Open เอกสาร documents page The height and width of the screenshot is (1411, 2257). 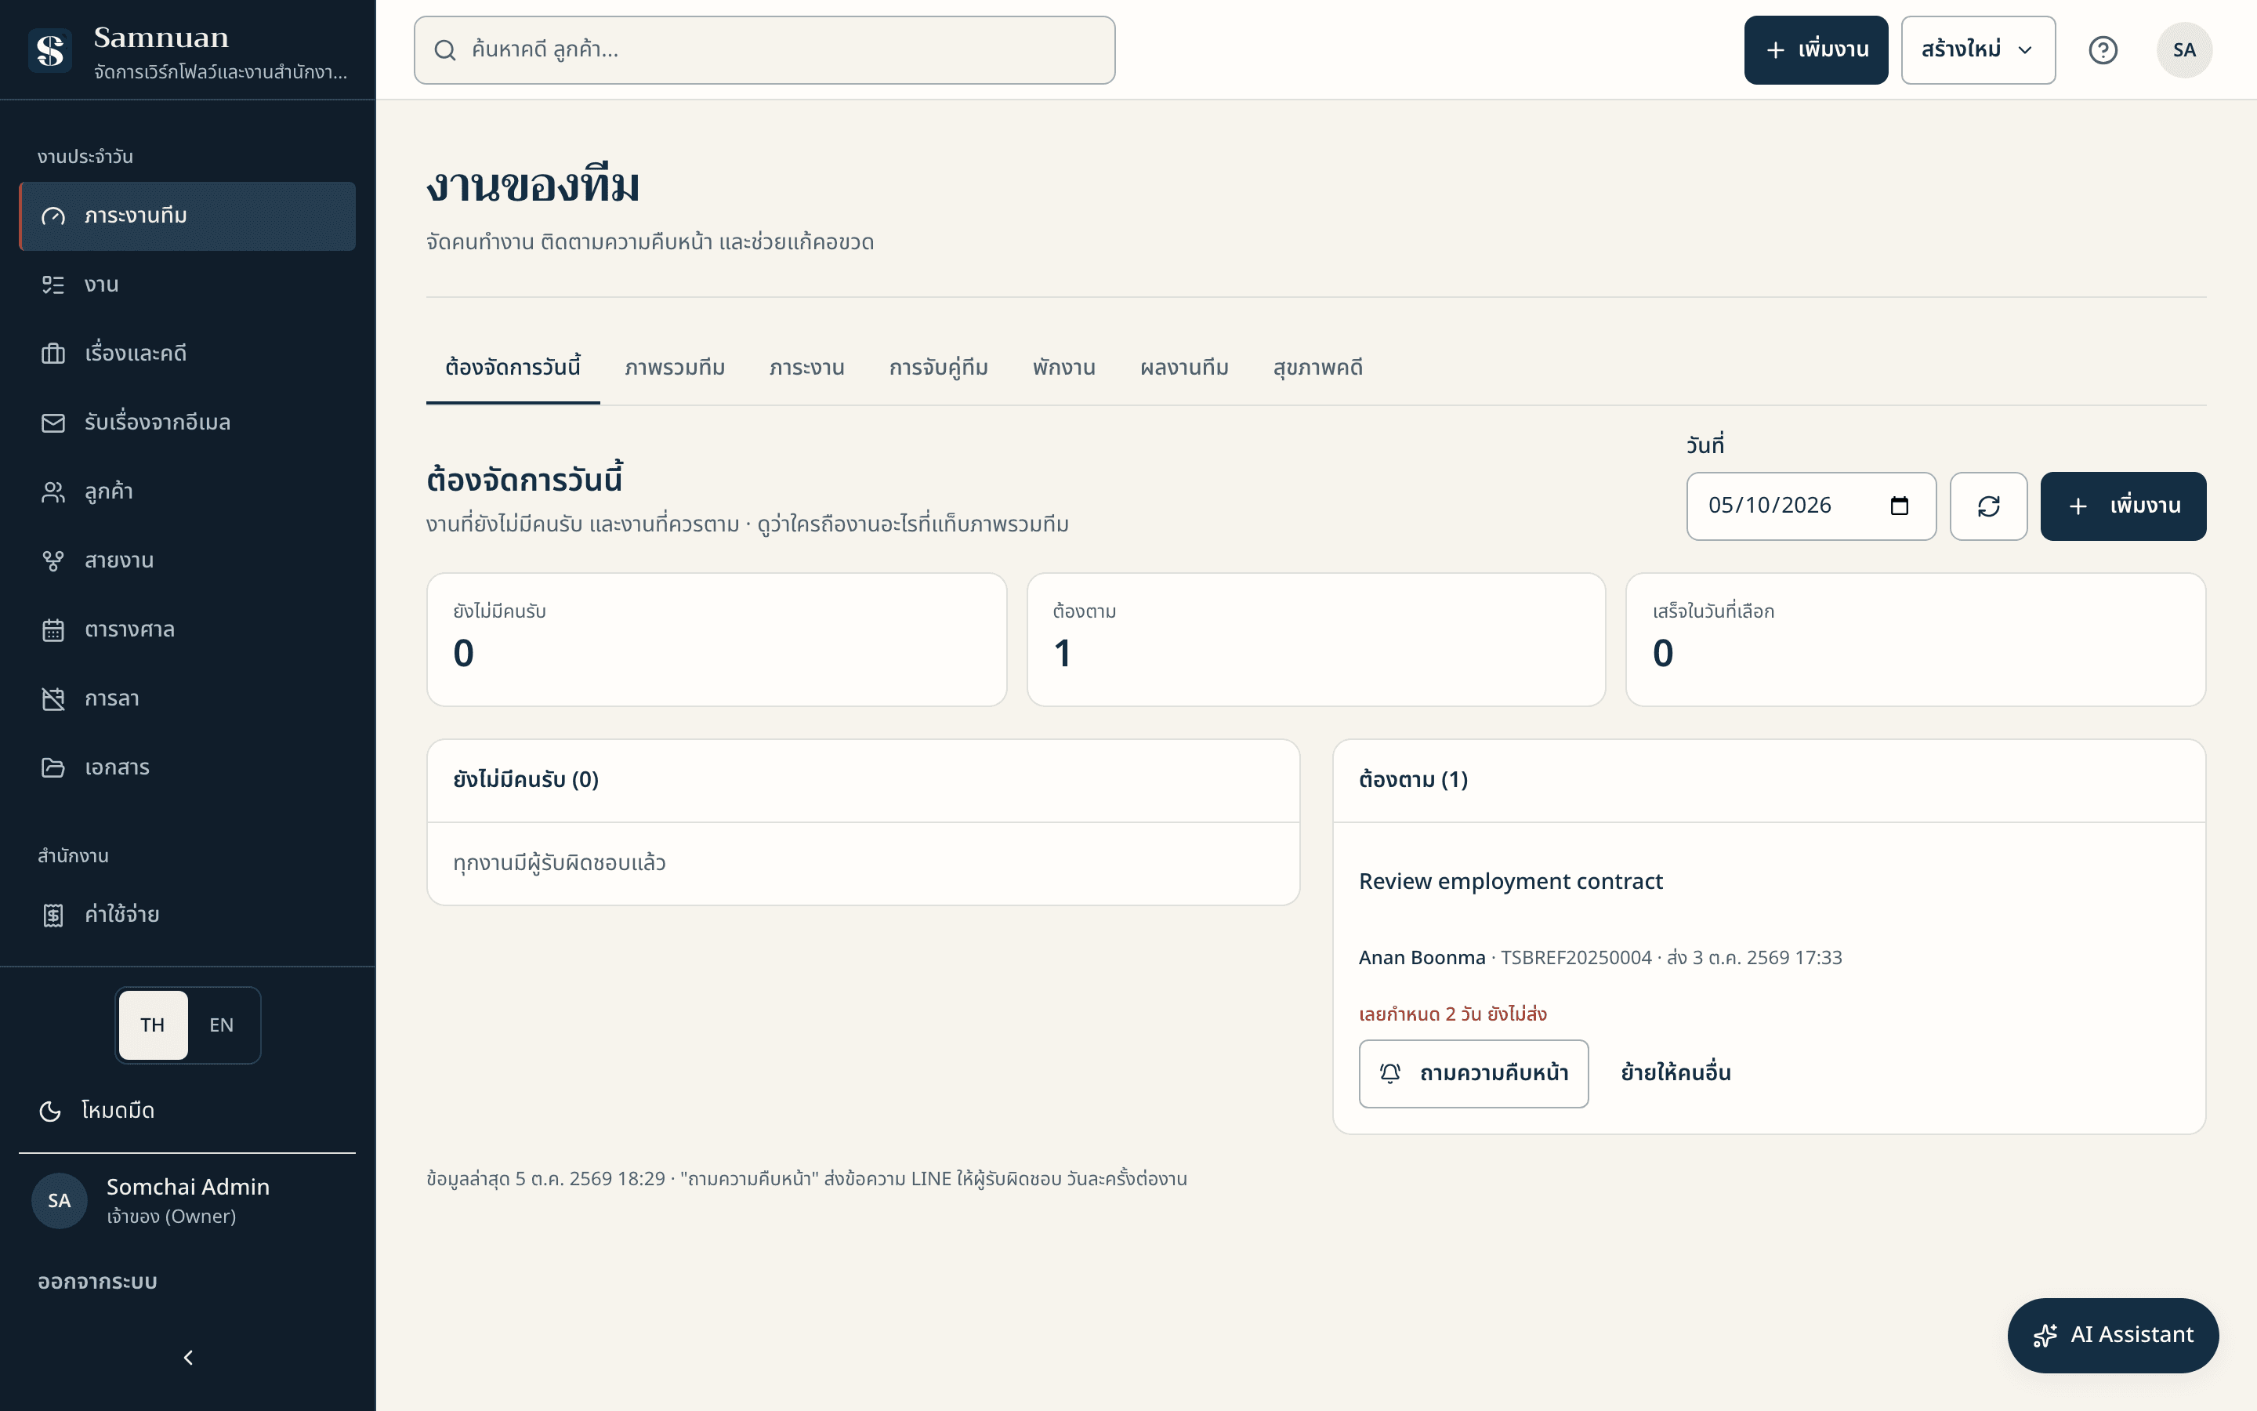click(x=187, y=768)
